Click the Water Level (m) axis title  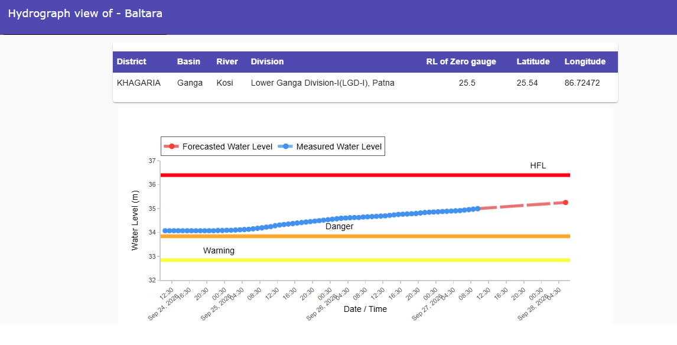(135, 220)
